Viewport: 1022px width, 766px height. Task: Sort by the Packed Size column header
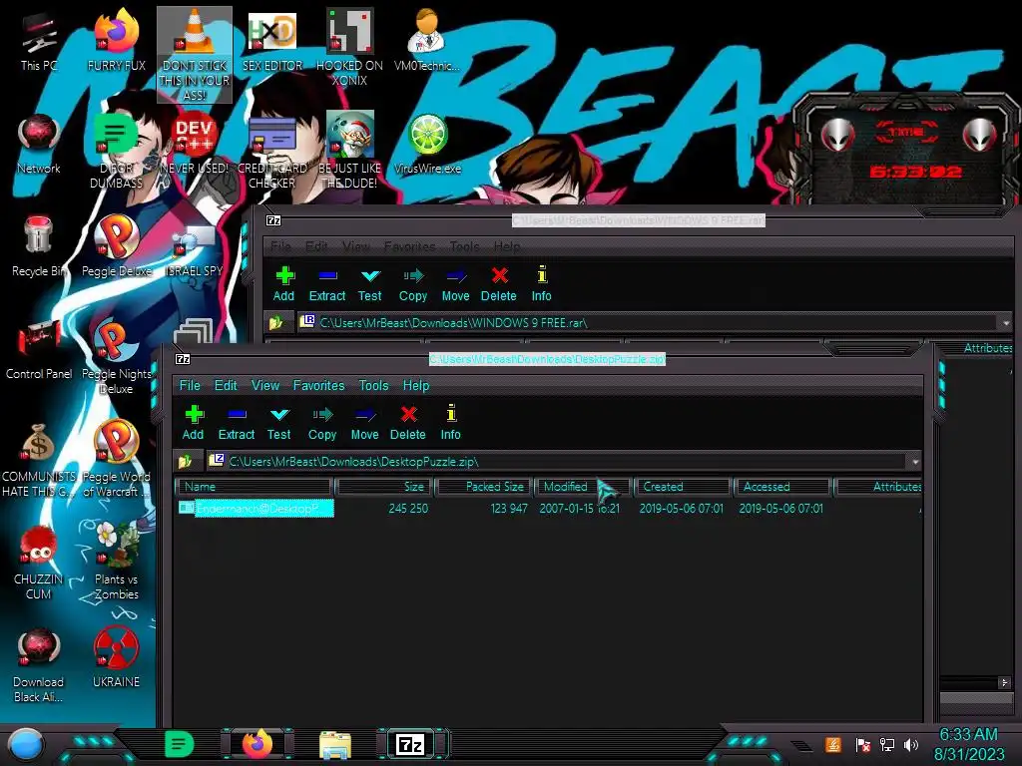coord(484,487)
